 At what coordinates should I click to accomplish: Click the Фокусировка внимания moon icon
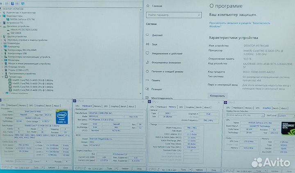coord(147,62)
